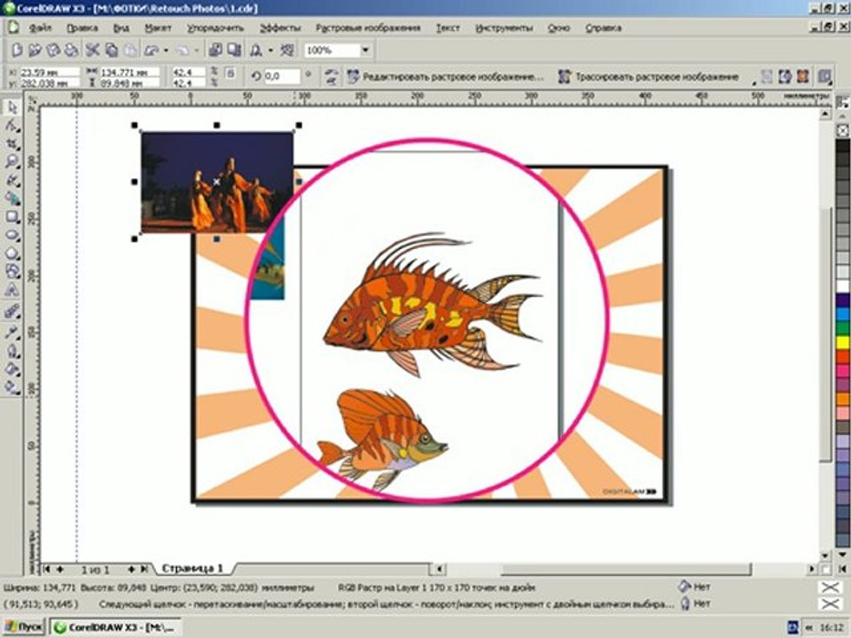This screenshot has height=638, width=851.
Task: Select the no-color X swatch
Action: point(842,131)
